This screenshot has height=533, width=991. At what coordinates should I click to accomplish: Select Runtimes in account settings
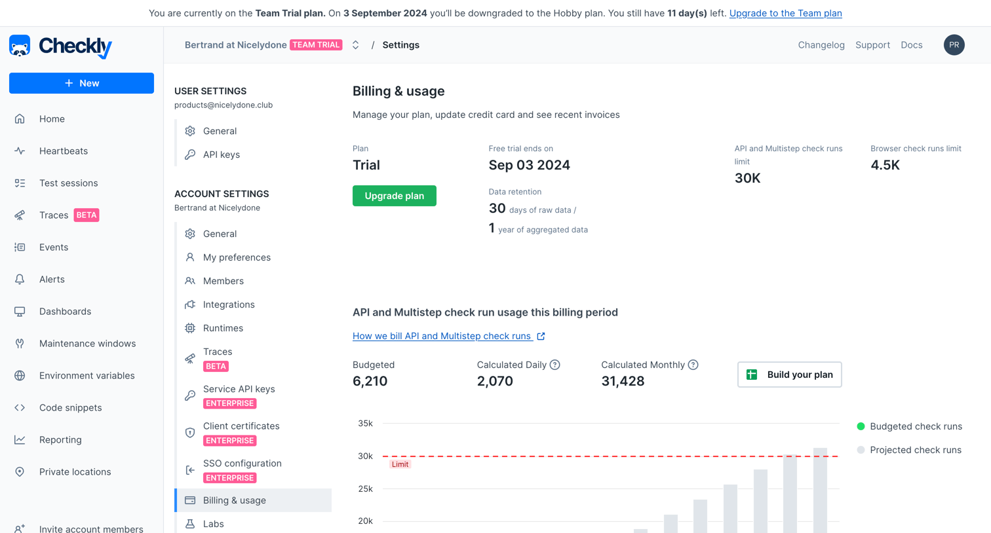click(223, 328)
